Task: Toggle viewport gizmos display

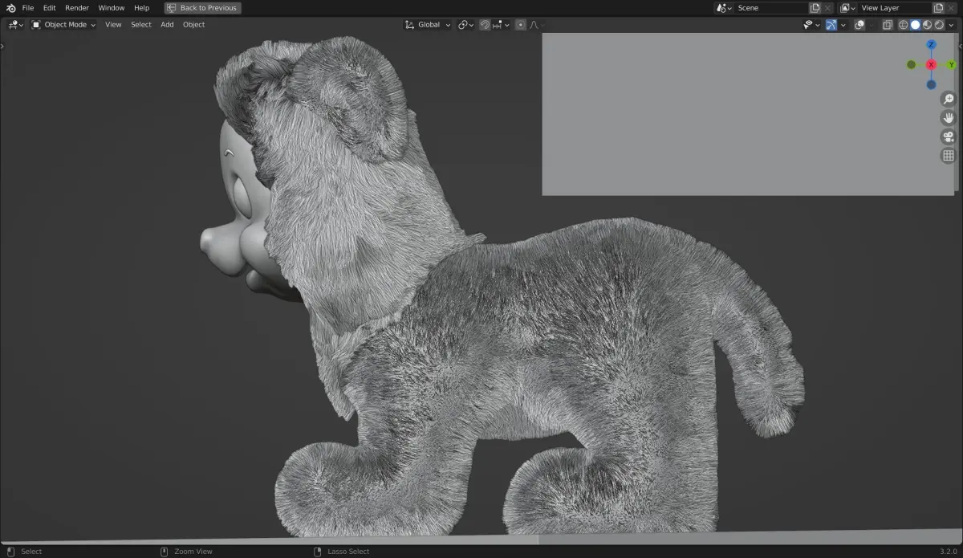Action: tap(831, 25)
